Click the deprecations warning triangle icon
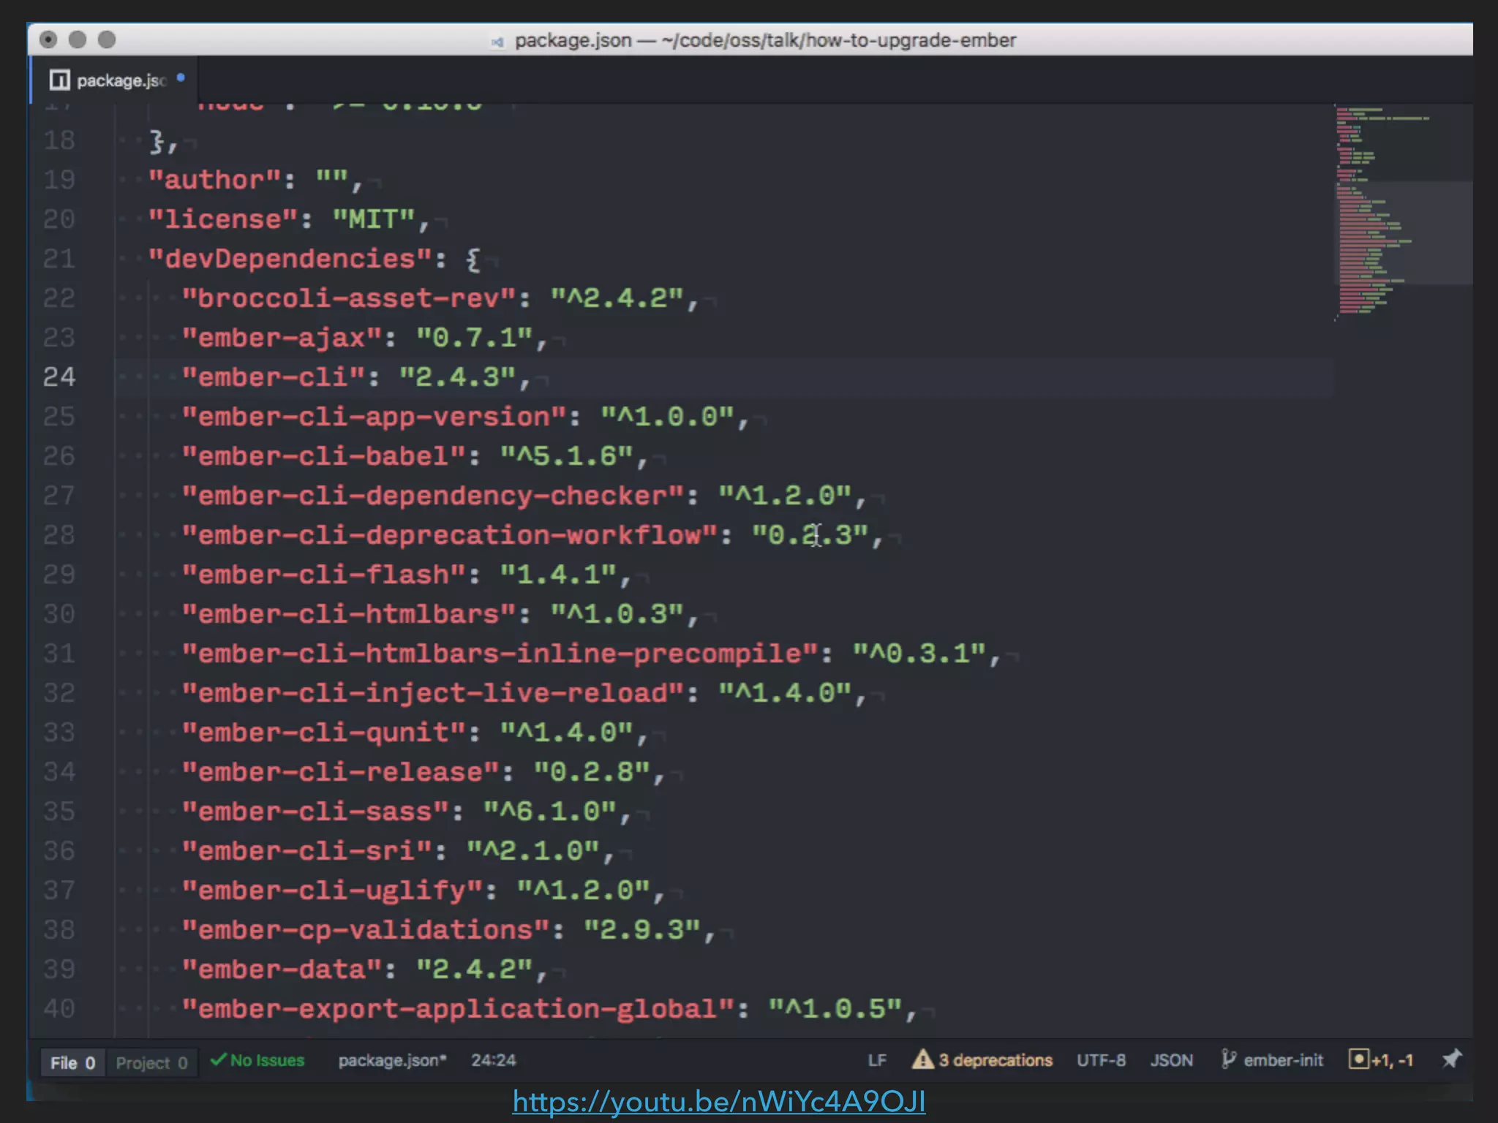The height and width of the screenshot is (1123, 1498). pos(922,1059)
